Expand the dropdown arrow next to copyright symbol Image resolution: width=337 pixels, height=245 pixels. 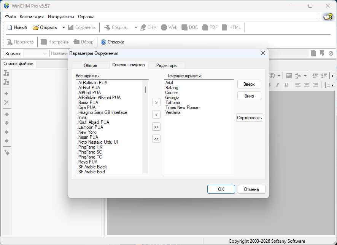pyautogui.click(x=279, y=75)
